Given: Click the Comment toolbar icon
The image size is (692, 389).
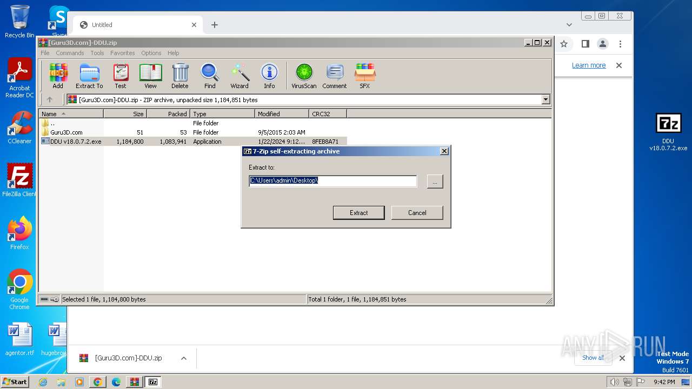Looking at the screenshot, I should click(335, 76).
